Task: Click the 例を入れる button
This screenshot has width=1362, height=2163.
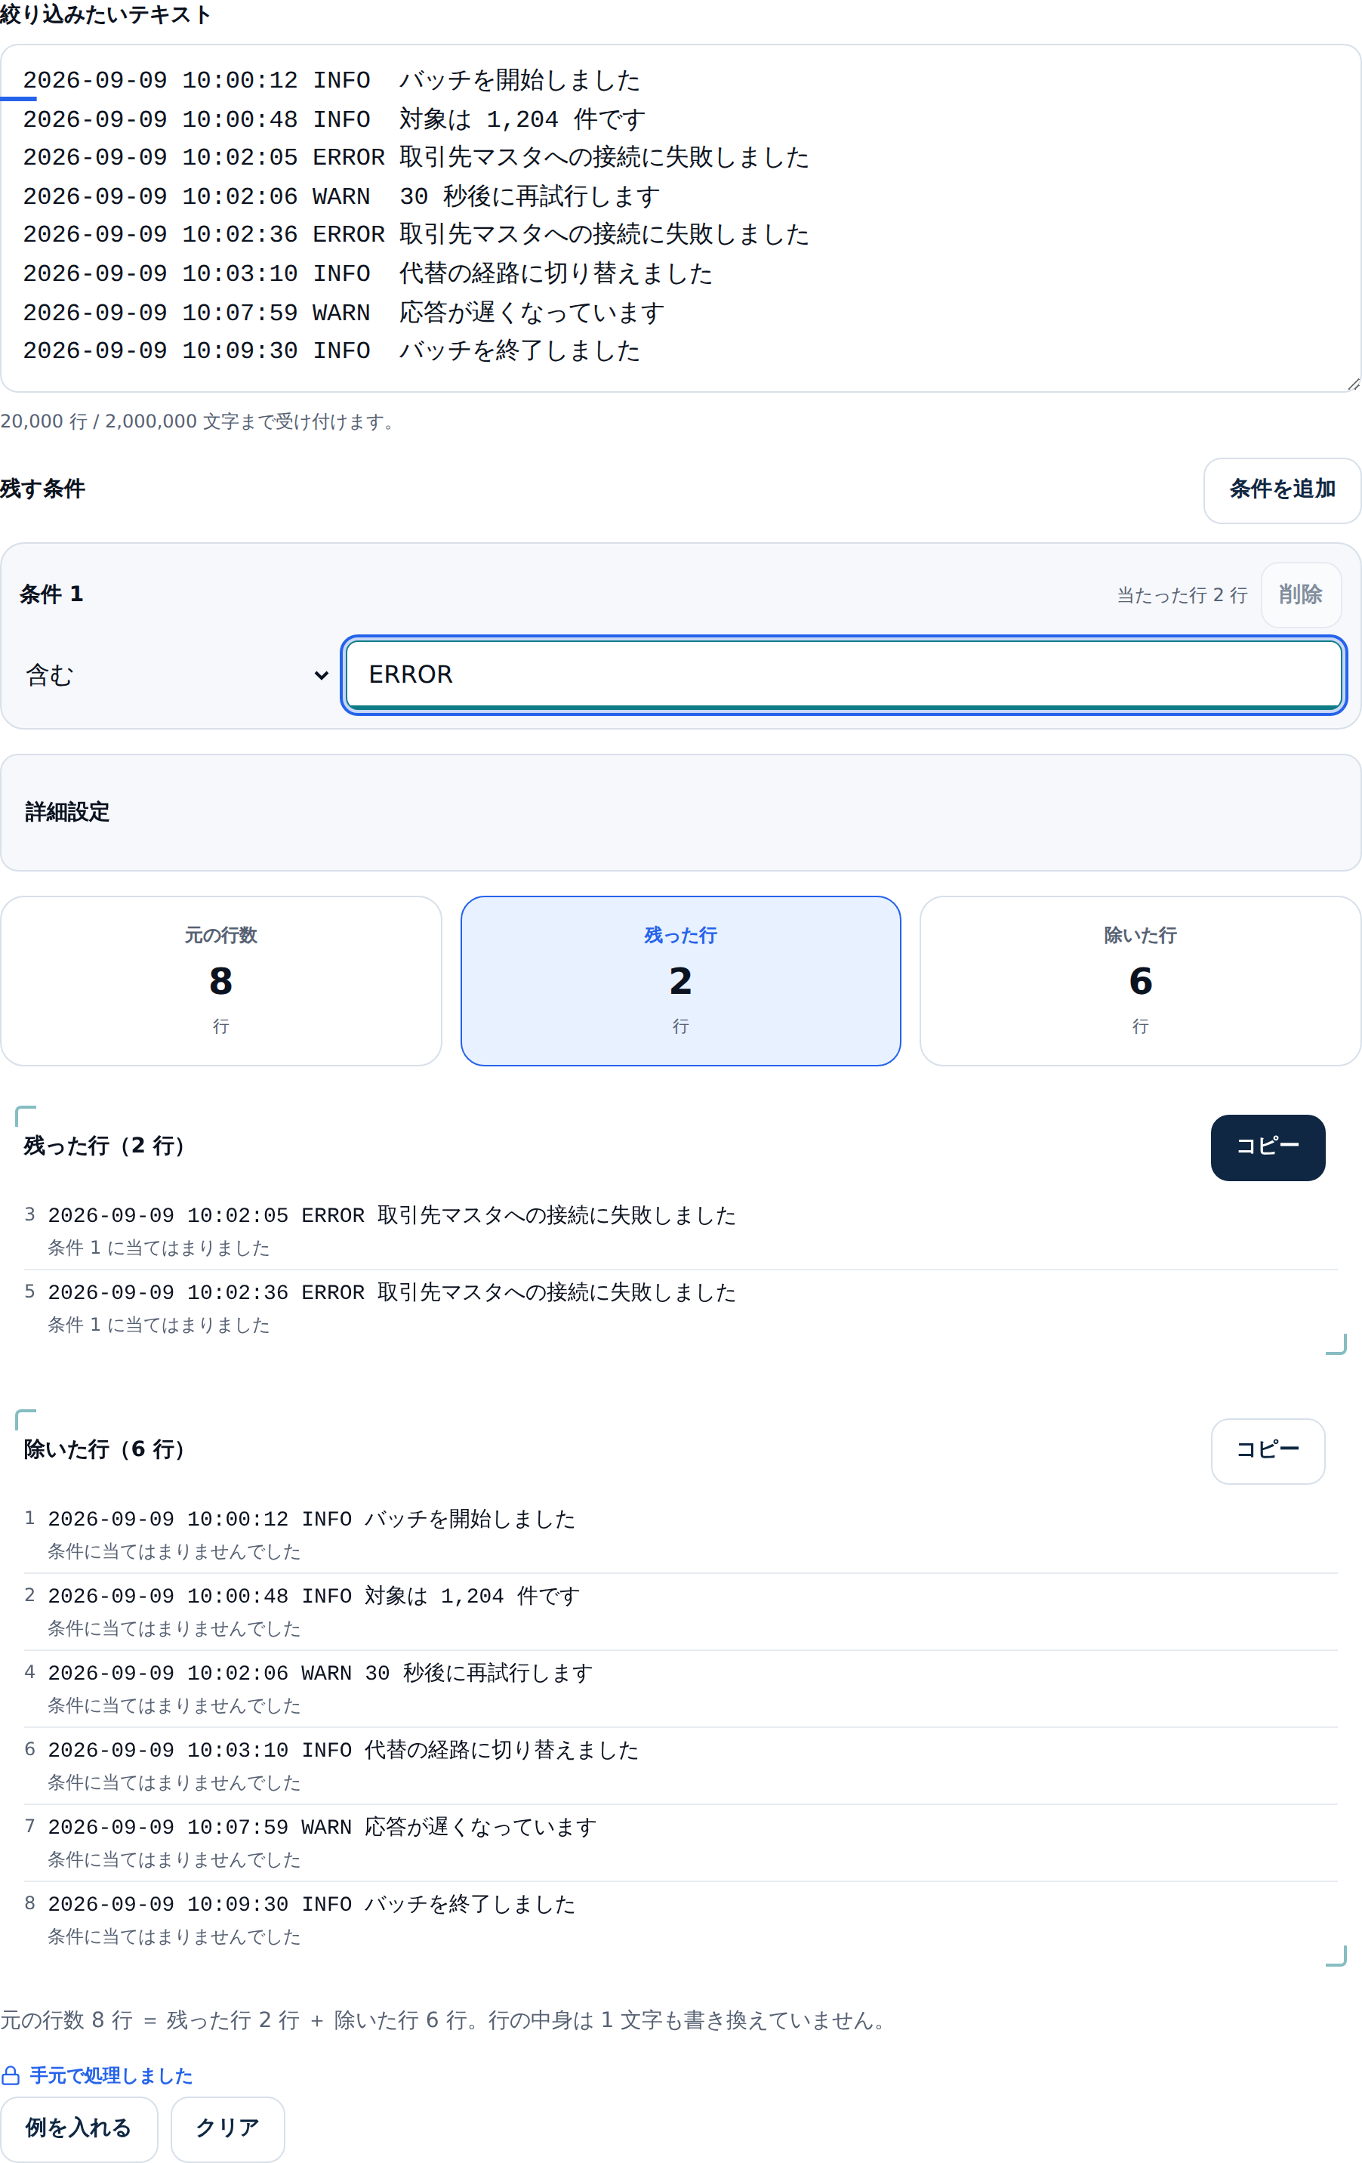Action: tap(79, 2128)
